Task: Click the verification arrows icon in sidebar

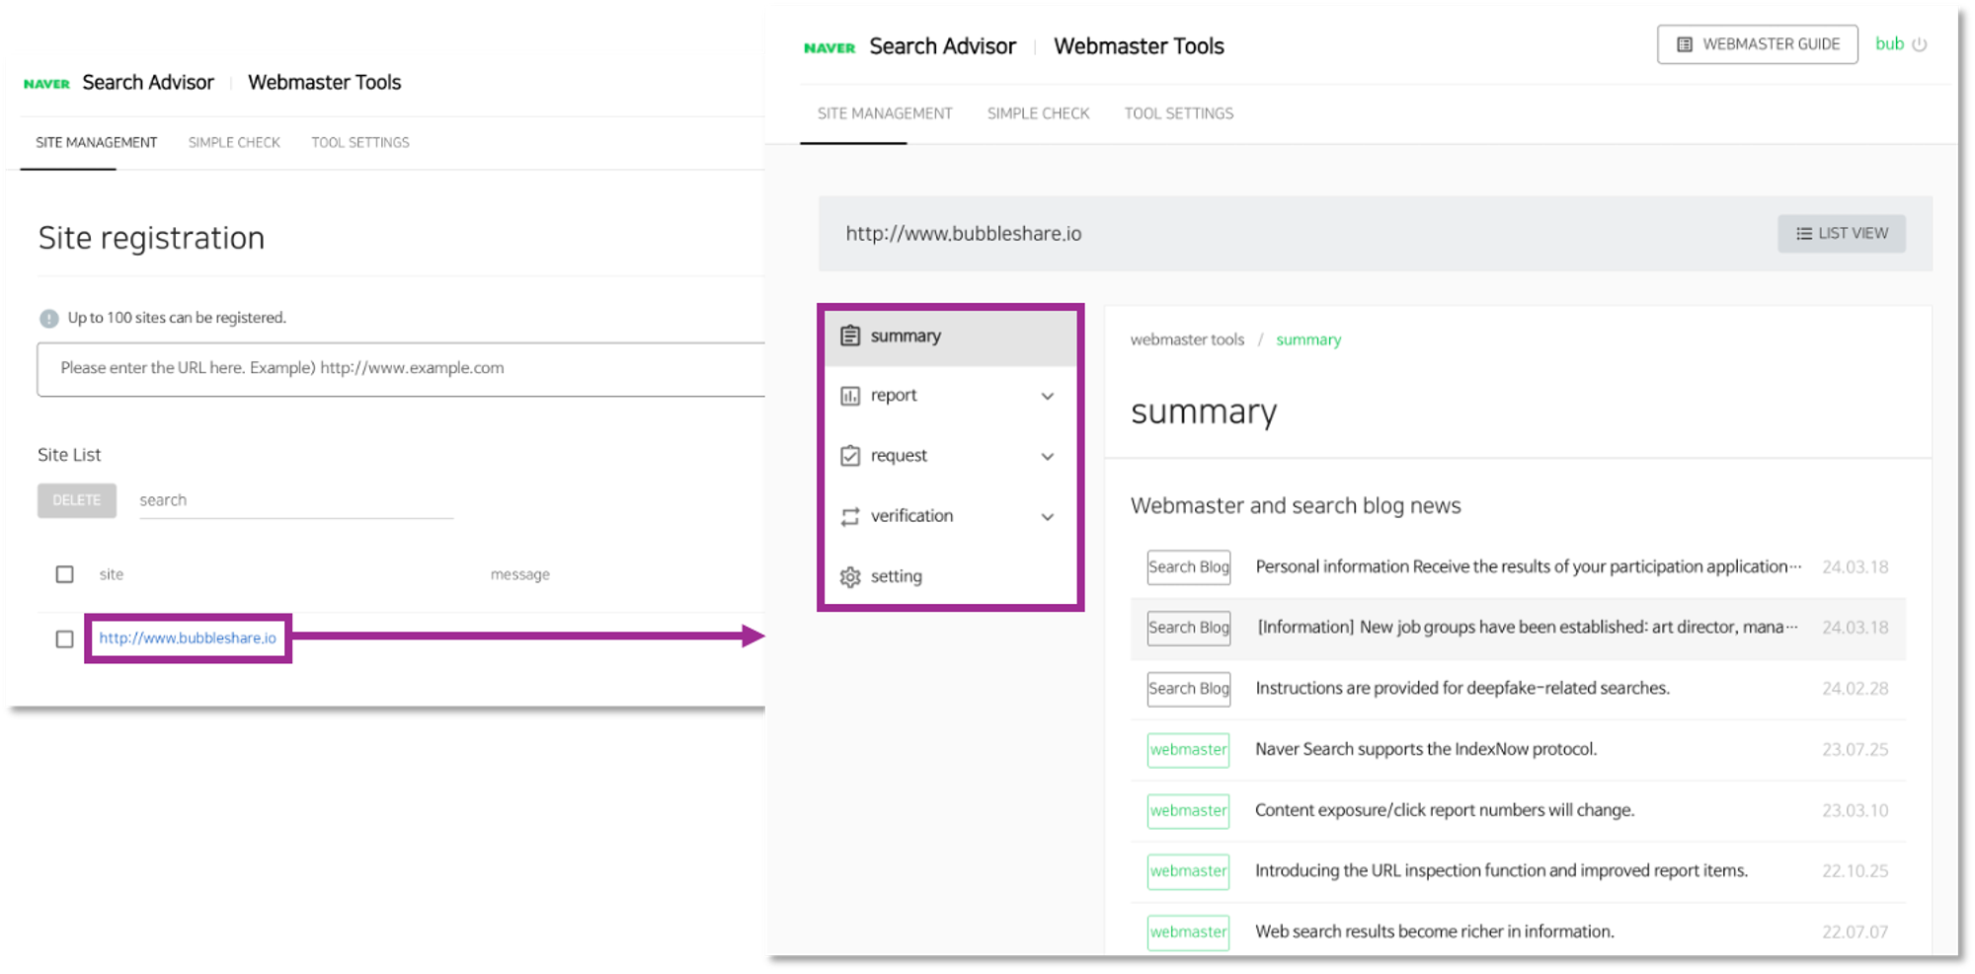Action: coord(849,516)
